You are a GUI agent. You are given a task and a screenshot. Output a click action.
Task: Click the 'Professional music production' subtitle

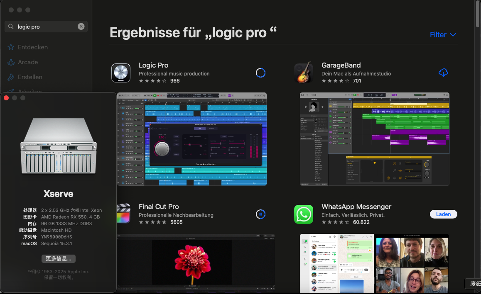(174, 74)
